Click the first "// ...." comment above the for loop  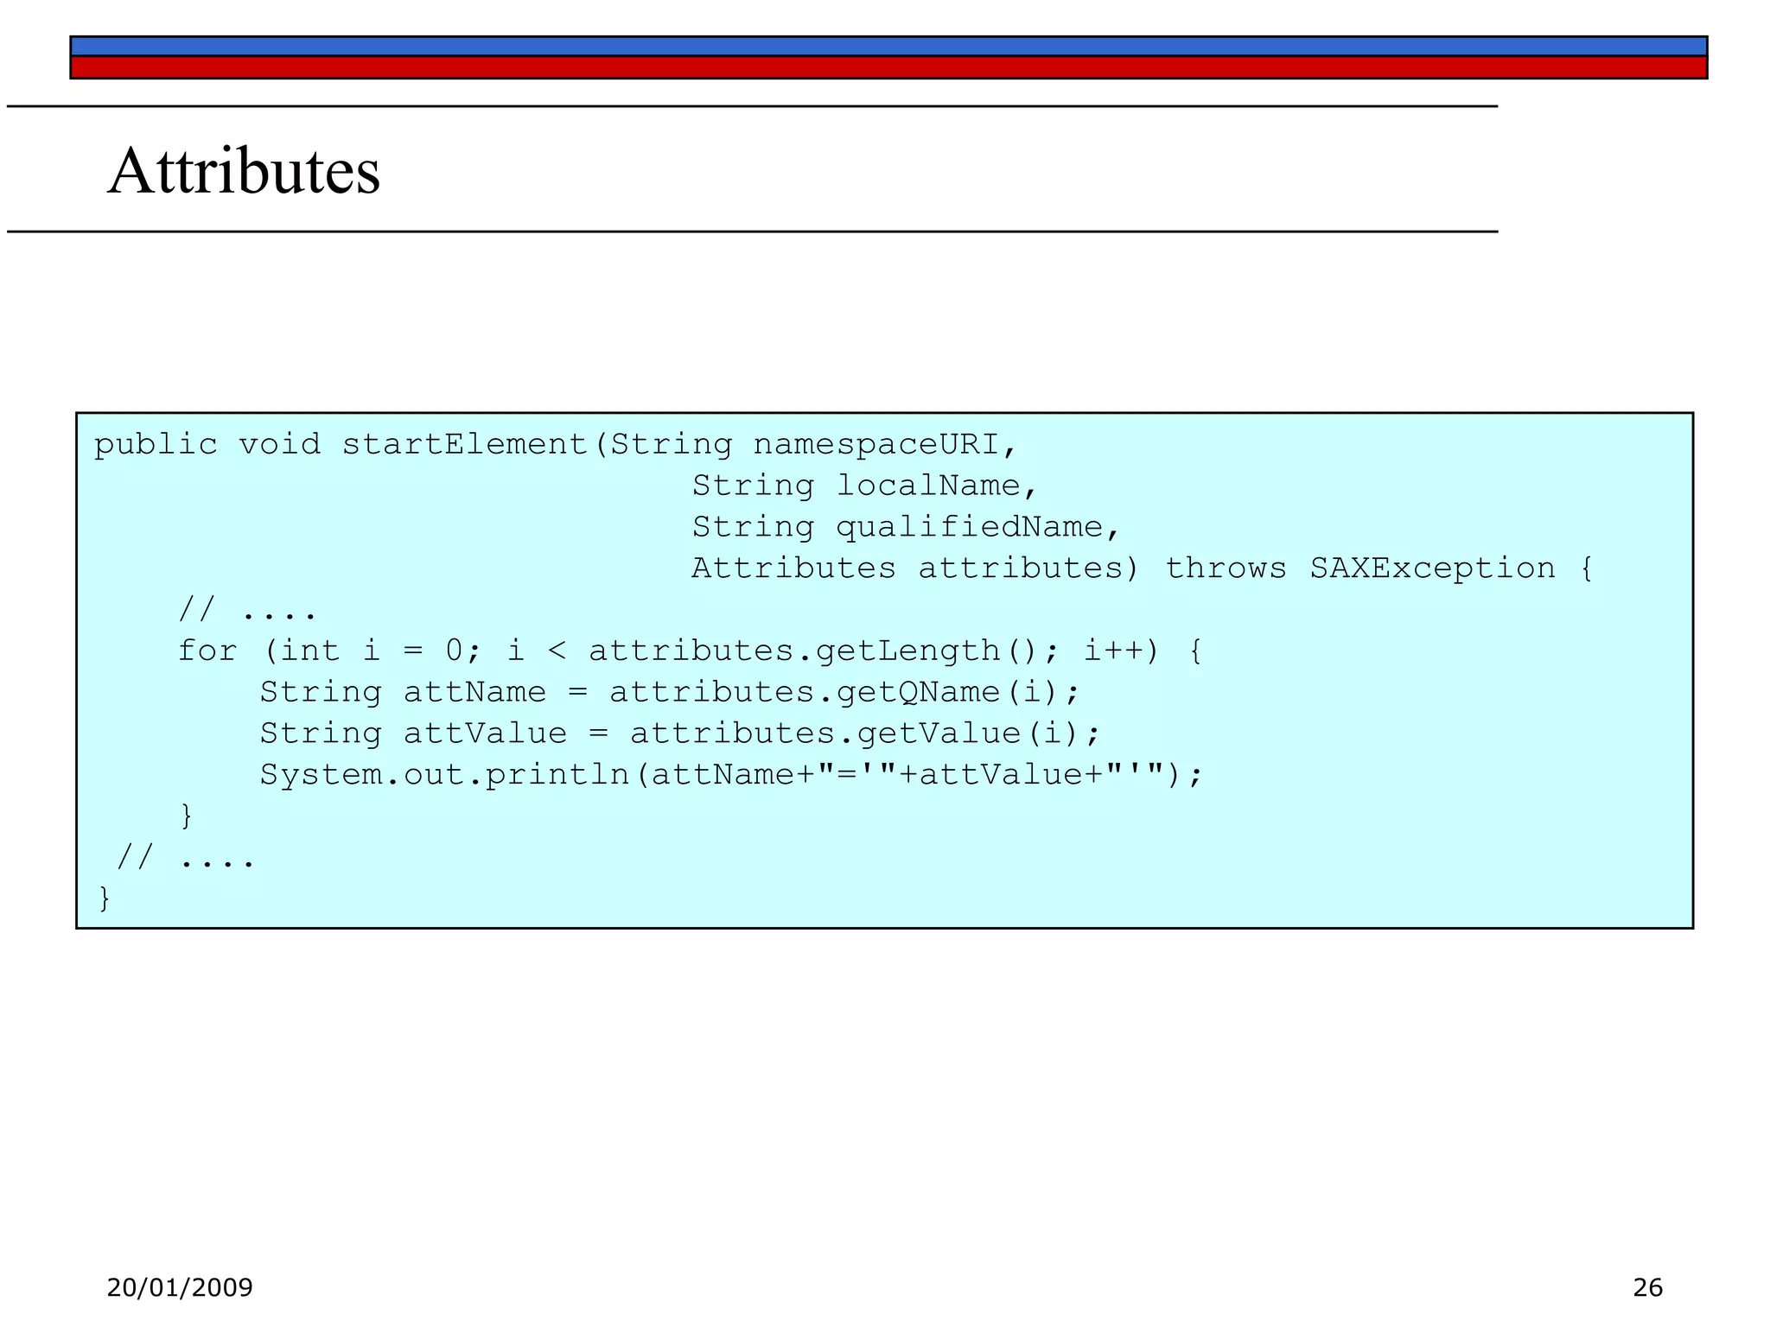point(247,610)
